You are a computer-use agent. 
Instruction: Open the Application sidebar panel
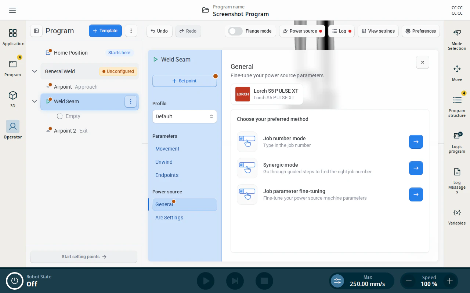pyautogui.click(x=13, y=37)
